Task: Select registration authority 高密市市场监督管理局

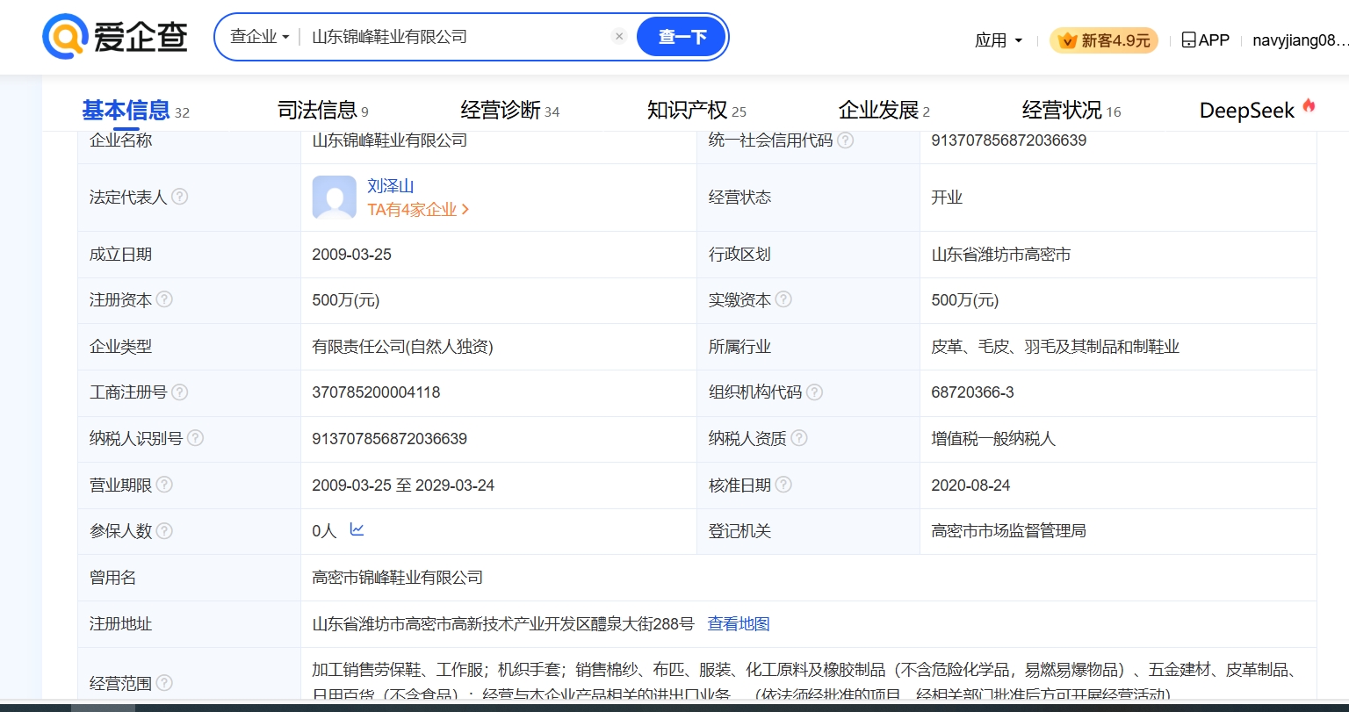Action: click(1008, 531)
